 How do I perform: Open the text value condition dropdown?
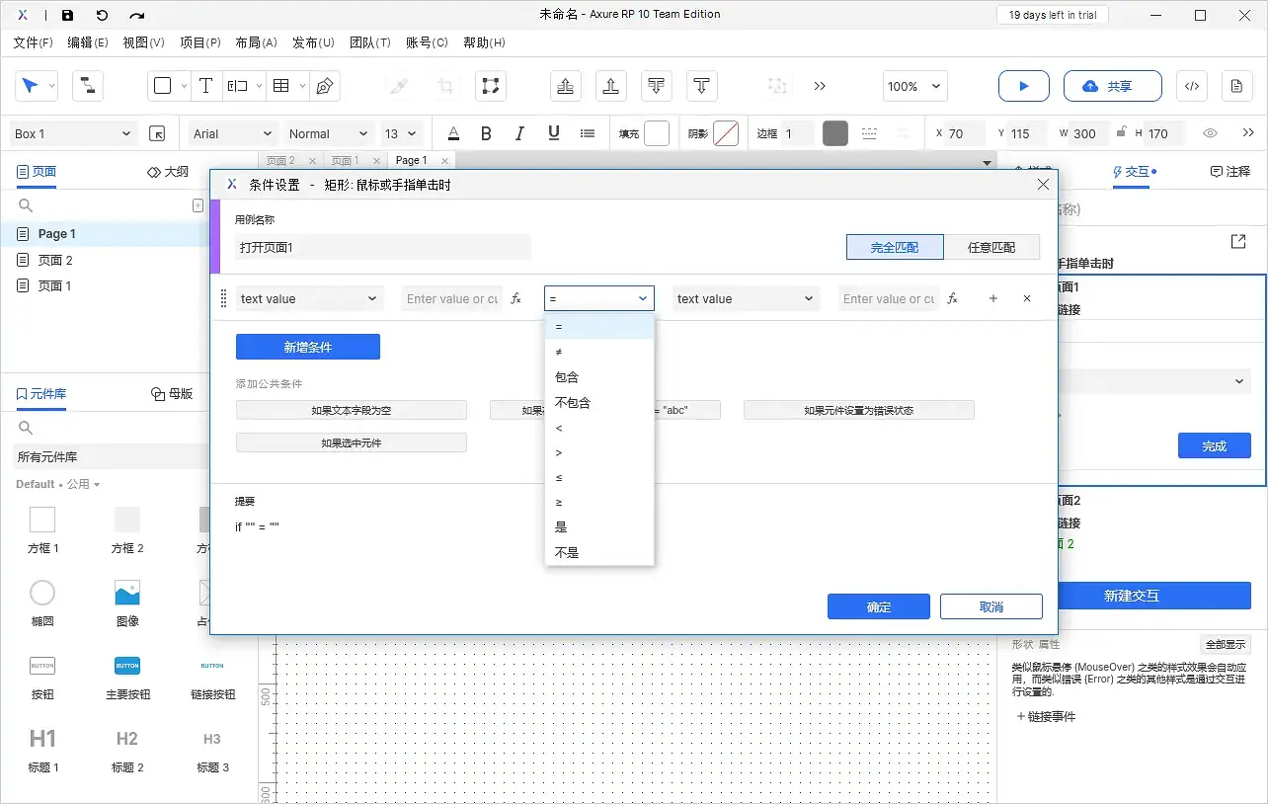(x=309, y=297)
